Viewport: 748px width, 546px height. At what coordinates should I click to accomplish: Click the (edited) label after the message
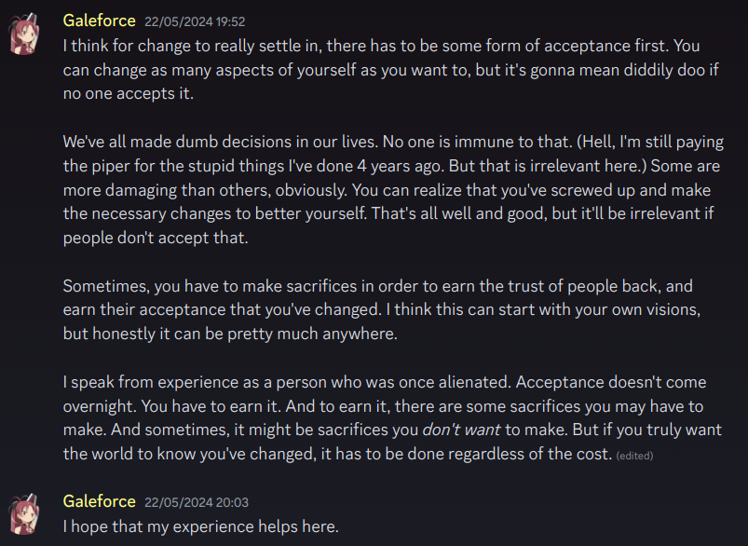click(634, 456)
